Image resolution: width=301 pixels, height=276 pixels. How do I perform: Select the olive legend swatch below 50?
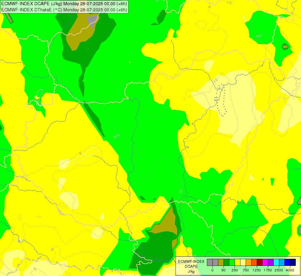[x=221, y=262]
